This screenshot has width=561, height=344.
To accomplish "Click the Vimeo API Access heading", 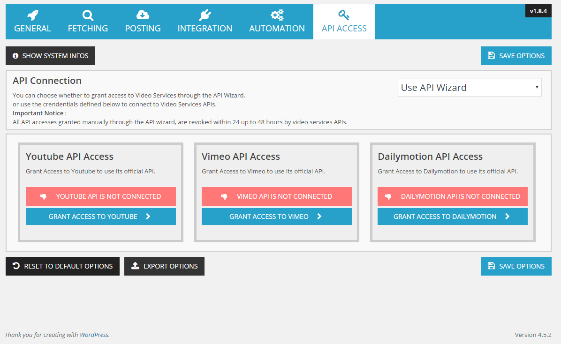I will click(x=241, y=157).
